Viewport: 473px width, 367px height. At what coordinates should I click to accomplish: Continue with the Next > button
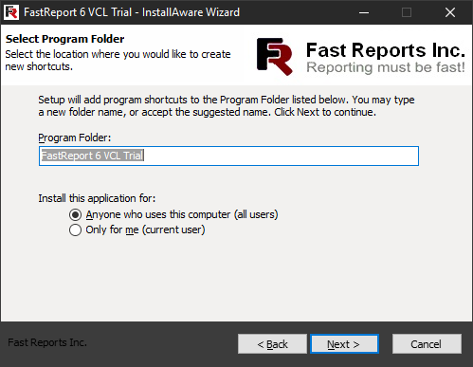[344, 344]
